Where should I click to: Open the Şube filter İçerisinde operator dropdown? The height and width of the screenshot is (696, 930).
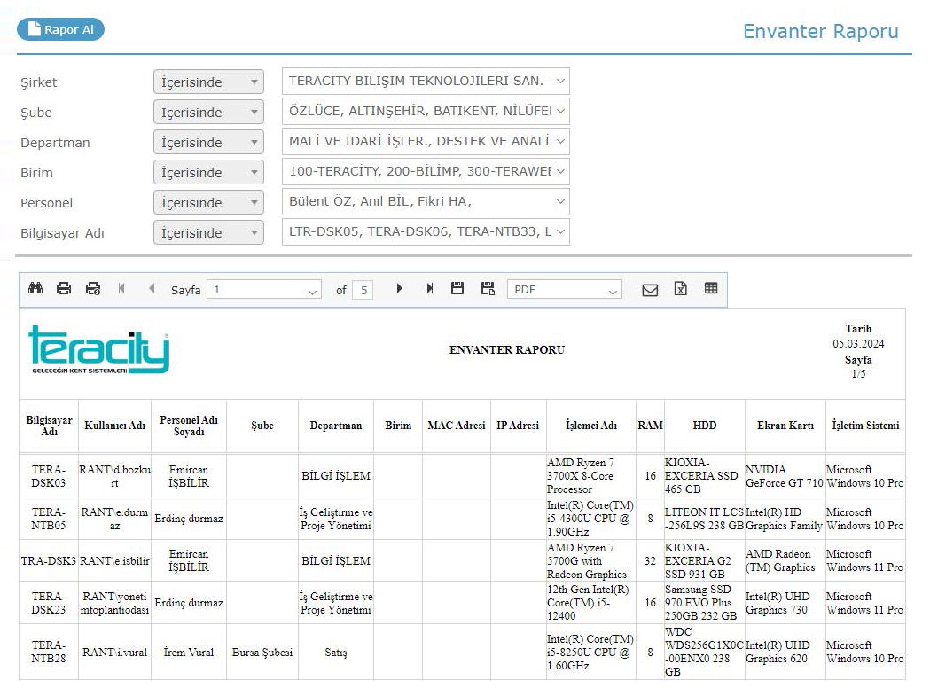pos(208,112)
